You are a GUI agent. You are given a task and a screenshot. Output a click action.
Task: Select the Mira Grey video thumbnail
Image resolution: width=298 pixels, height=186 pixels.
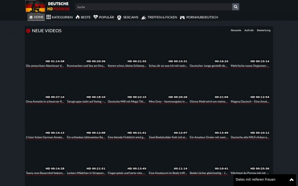pyautogui.click(x=168, y=85)
